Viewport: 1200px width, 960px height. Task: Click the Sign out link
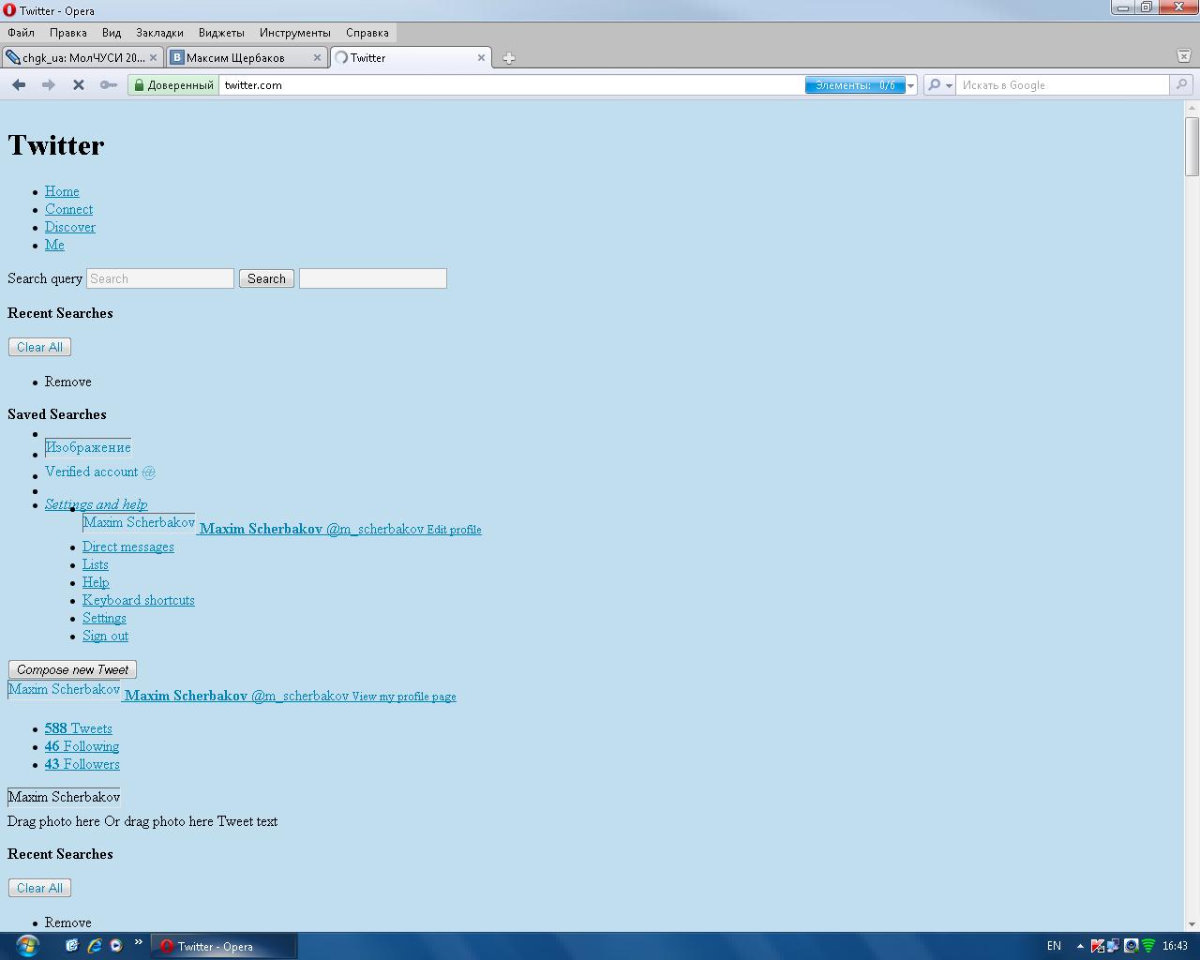click(x=105, y=636)
